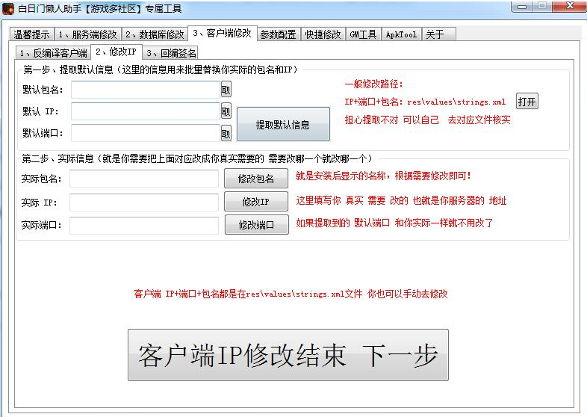Click the 提取默认信息 button
587x417 pixels.
(x=283, y=125)
